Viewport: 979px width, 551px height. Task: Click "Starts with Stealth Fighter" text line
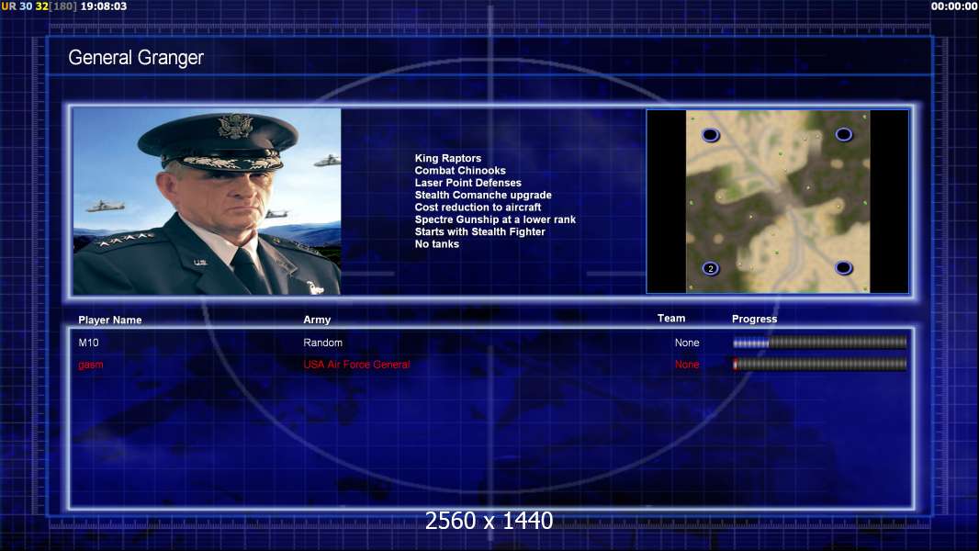[x=479, y=231]
